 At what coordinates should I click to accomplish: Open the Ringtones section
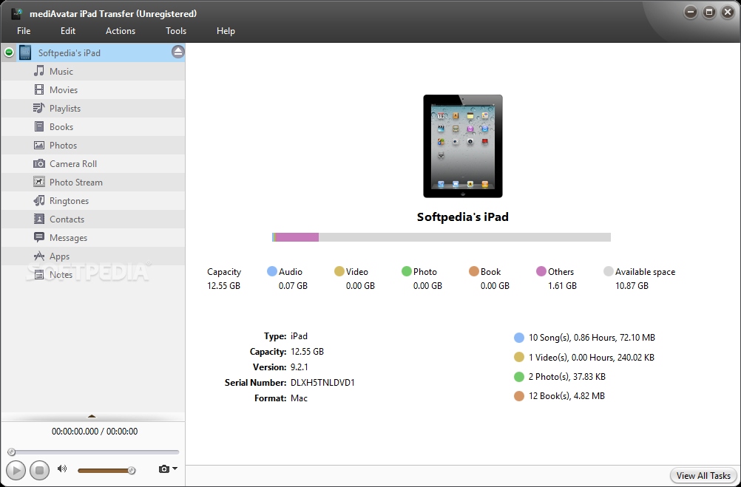pos(64,200)
